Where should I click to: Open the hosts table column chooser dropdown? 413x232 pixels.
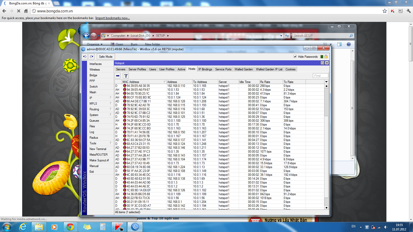[x=326, y=82]
